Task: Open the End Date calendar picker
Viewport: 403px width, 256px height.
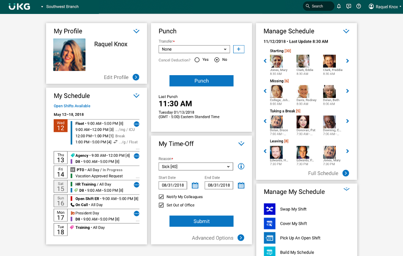Action: click(x=241, y=185)
